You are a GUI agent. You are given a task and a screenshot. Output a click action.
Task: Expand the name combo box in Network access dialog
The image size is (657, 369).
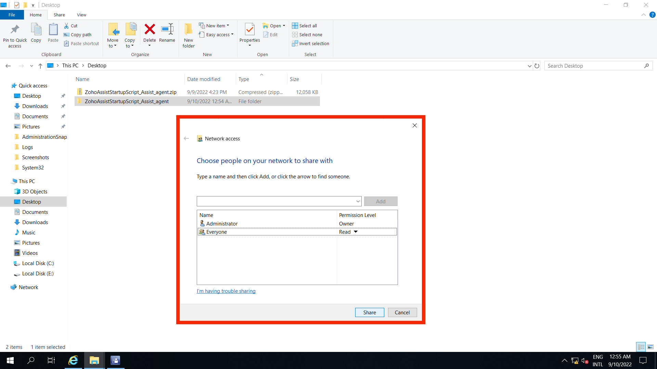click(358, 201)
